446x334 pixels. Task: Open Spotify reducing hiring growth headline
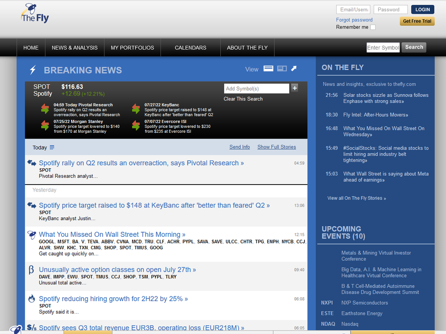coord(114,299)
